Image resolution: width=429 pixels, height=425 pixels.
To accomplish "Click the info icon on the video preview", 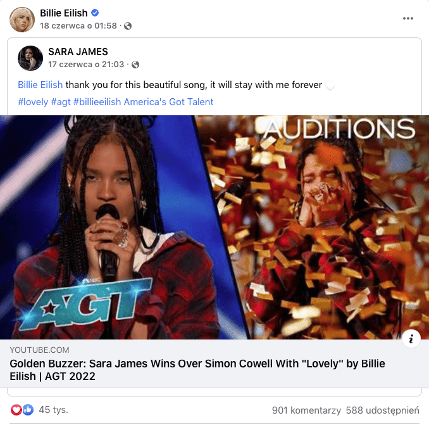I will pyautogui.click(x=411, y=339).
